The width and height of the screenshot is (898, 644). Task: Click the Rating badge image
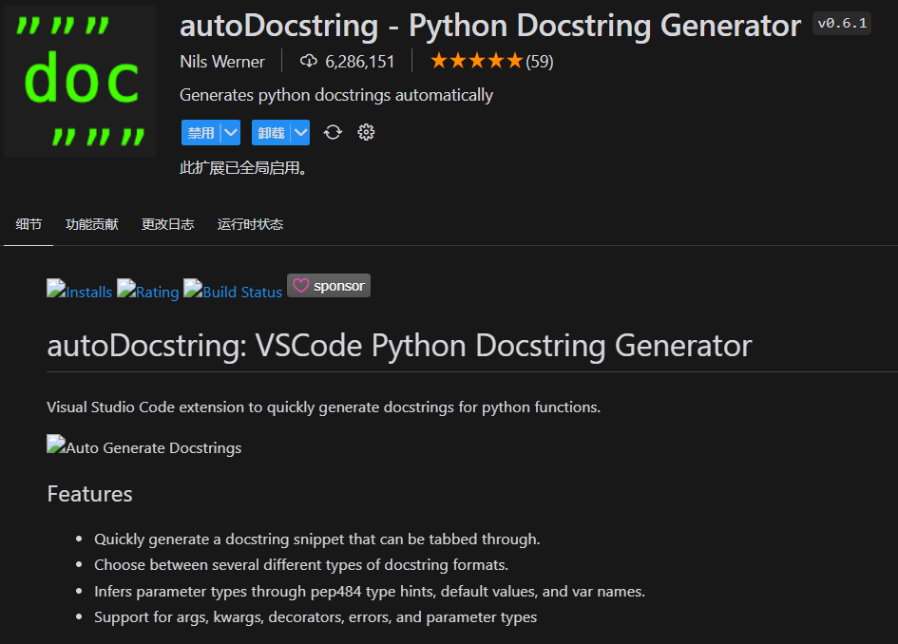point(147,289)
